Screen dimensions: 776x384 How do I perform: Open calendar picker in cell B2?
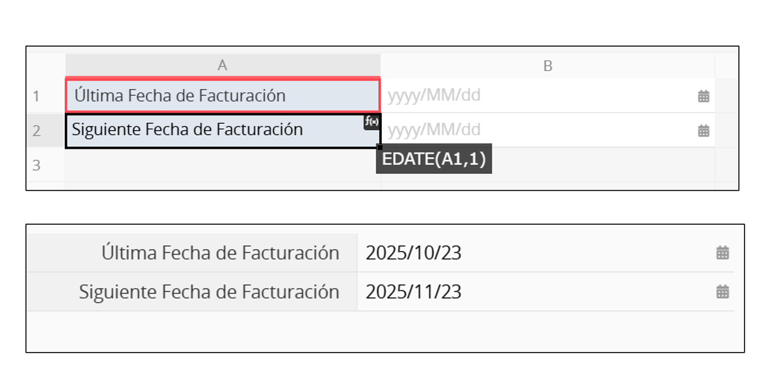[x=704, y=130]
